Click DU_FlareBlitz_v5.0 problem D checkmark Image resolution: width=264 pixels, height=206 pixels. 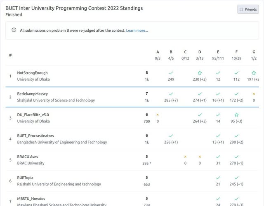click(200, 115)
